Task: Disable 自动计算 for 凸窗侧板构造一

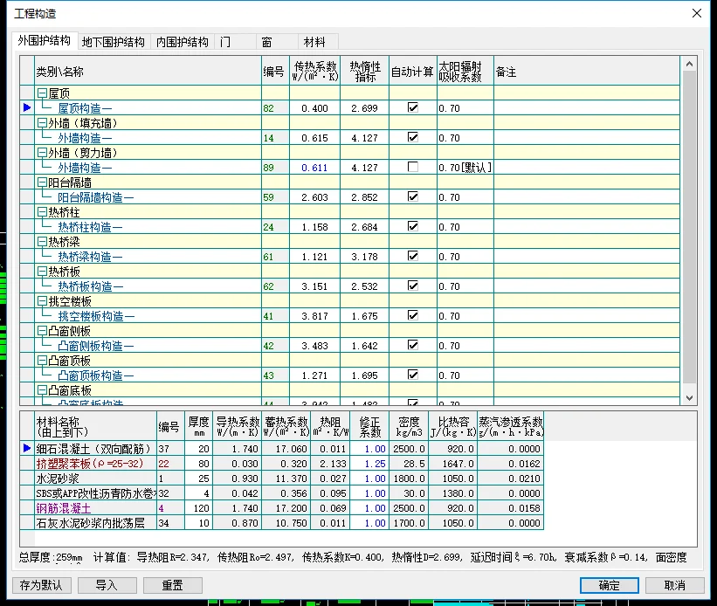Action: (412, 345)
